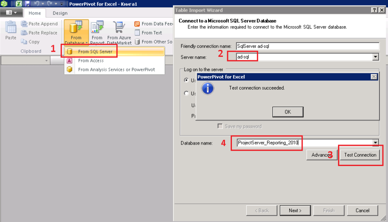Screen dimensions: 388x222
Task: Open the PowerPivot file menu button
Action: 11,12
